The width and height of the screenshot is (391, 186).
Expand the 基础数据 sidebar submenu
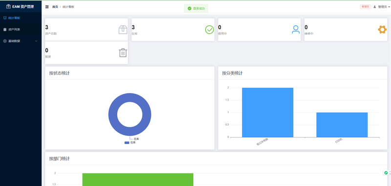pyautogui.click(x=21, y=41)
